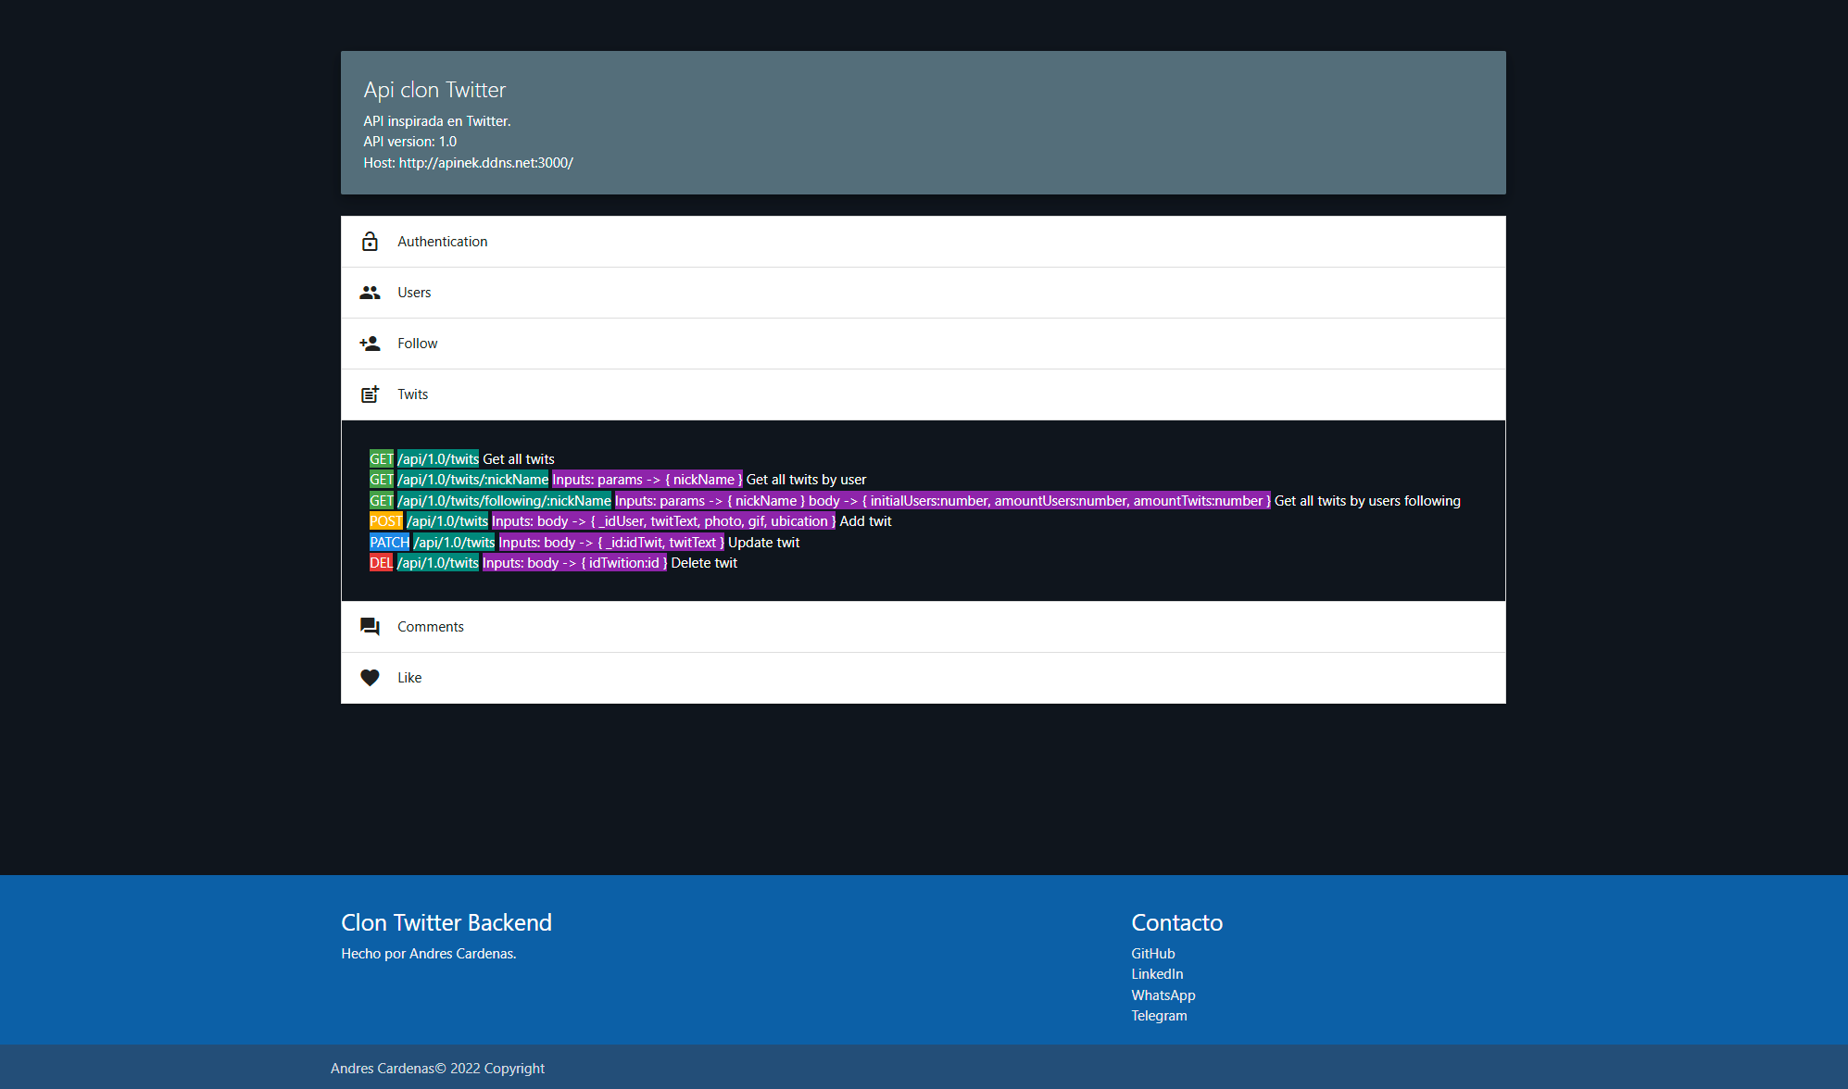Click the Authentication lock icon
The image size is (1848, 1089).
pyautogui.click(x=370, y=242)
